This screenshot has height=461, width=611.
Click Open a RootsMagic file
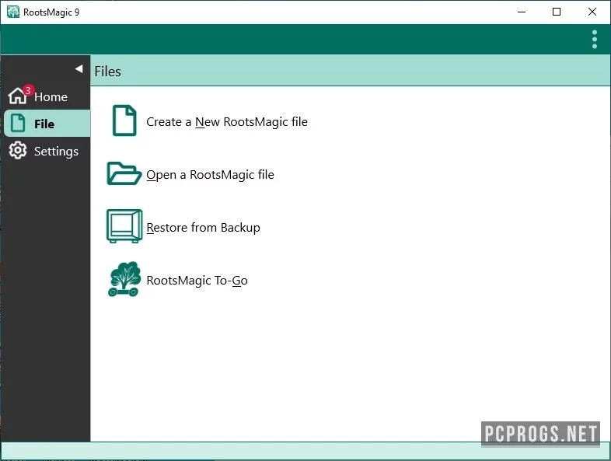[210, 175]
